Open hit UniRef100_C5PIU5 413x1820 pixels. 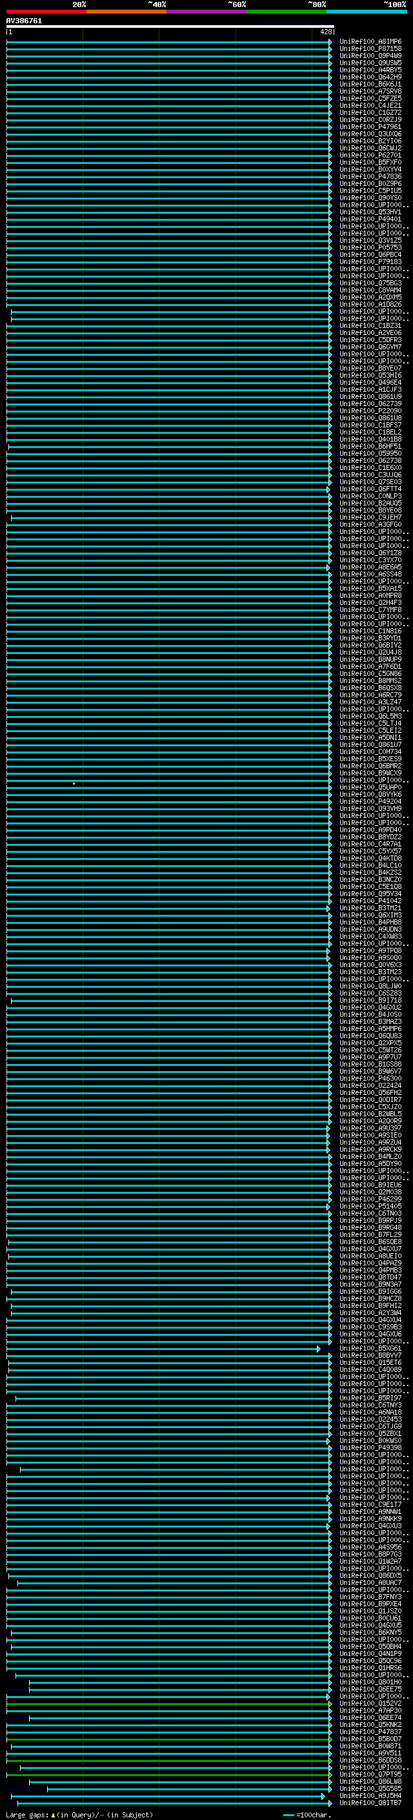(x=370, y=190)
